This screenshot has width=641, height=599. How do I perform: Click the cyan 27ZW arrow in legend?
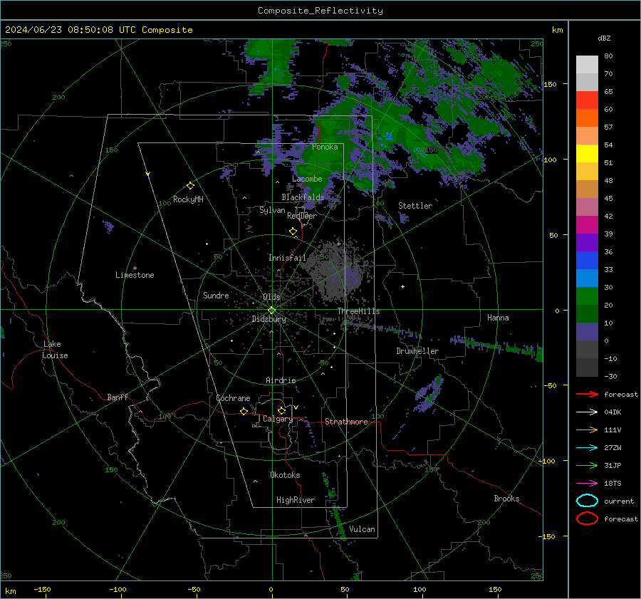coord(587,448)
